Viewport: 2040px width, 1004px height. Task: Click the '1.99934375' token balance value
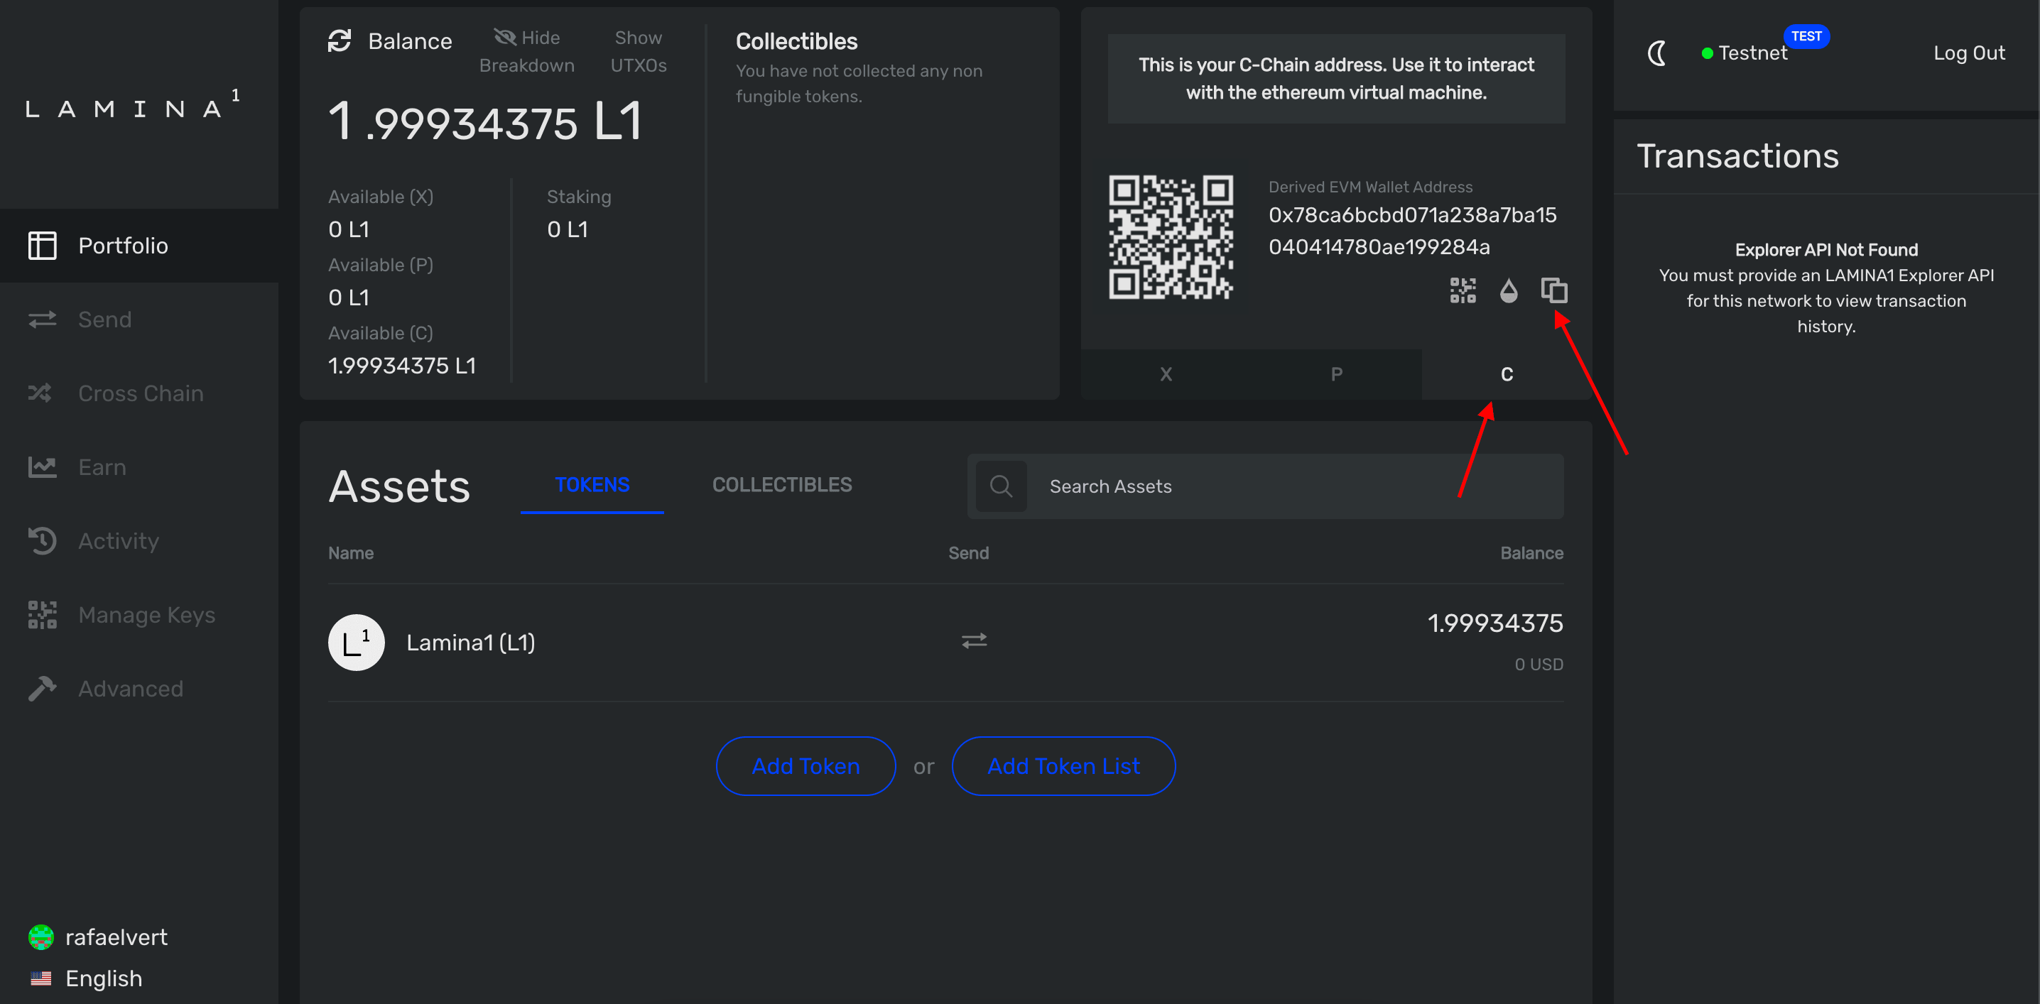pyautogui.click(x=1495, y=623)
